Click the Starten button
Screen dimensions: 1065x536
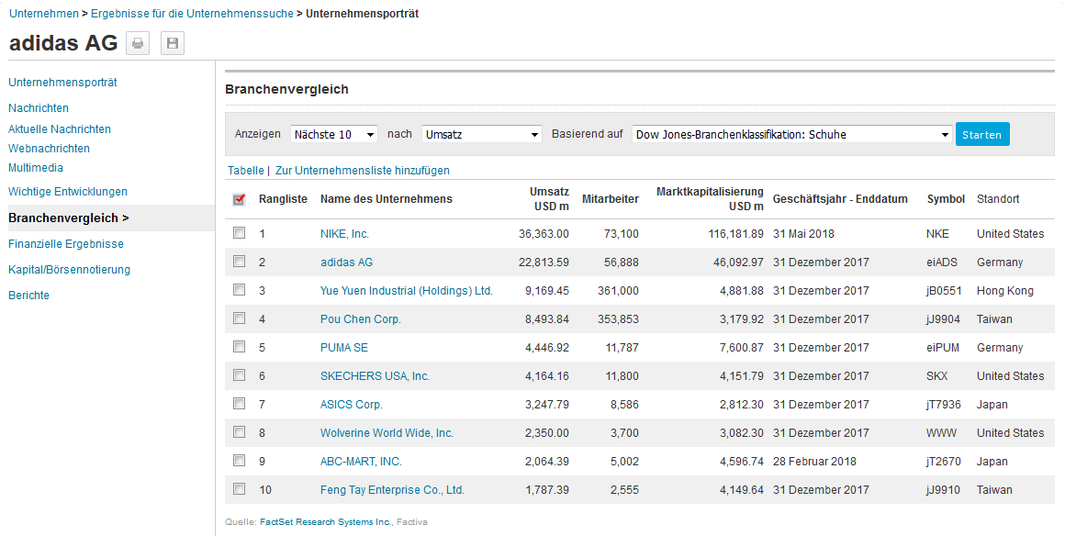[x=982, y=135]
